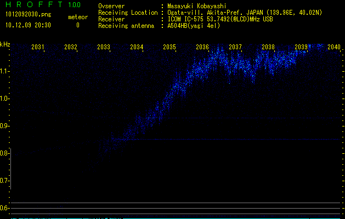Click the Receiving Location label

pyautogui.click(x=128, y=13)
